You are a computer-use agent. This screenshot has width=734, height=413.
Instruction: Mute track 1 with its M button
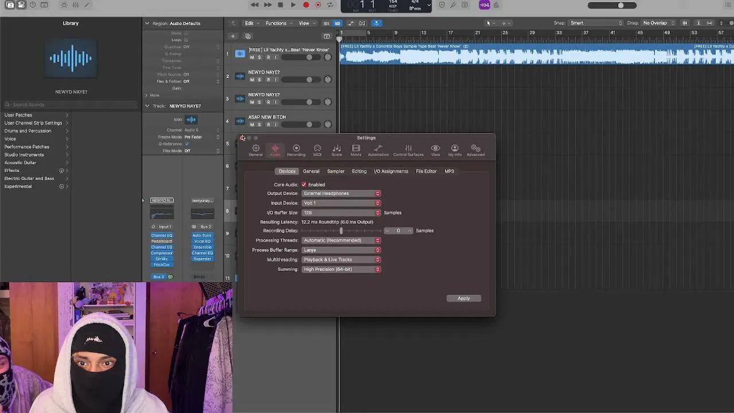tap(252, 57)
